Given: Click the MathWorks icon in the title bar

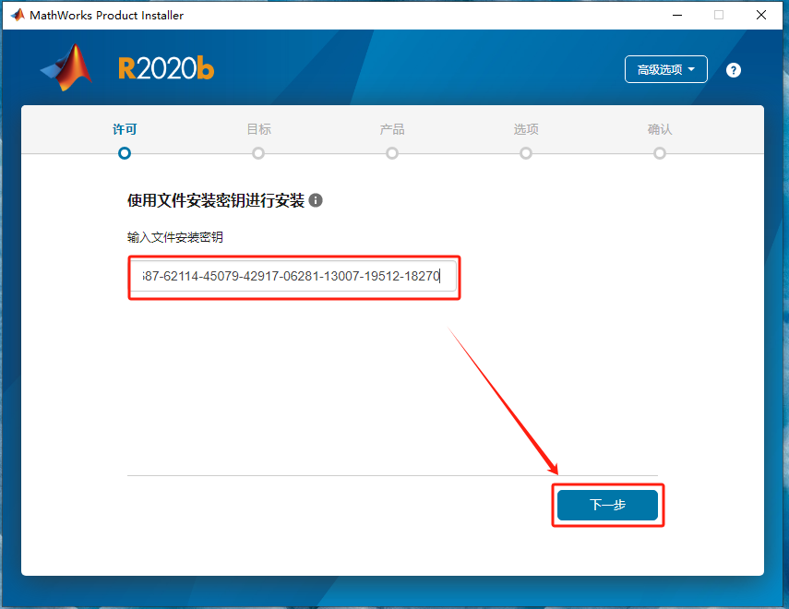Looking at the screenshot, I should point(18,15).
